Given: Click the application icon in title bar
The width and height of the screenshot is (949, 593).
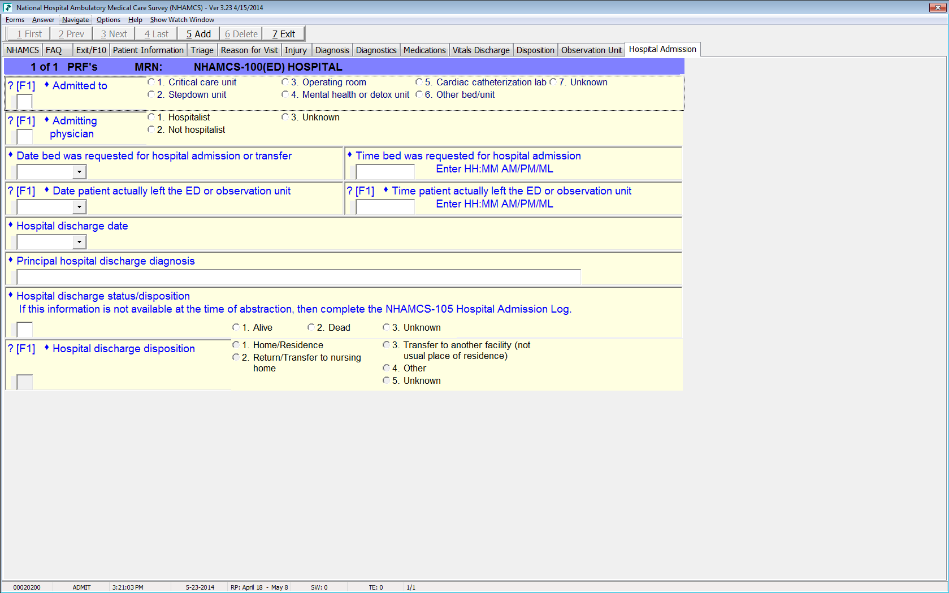Looking at the screenshot, I should click(x=7, y=7).
